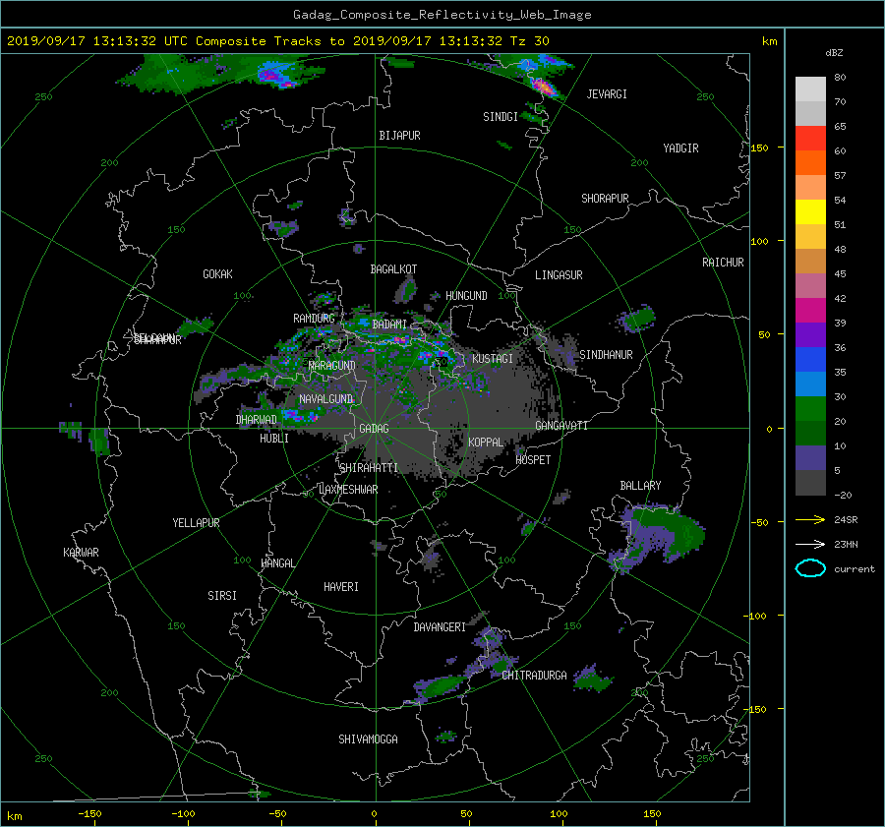Image resolution: width=885 pixels, height=827 pixels.
Task: Click the HUNGUND city label
Action: (x=466, y=296)
